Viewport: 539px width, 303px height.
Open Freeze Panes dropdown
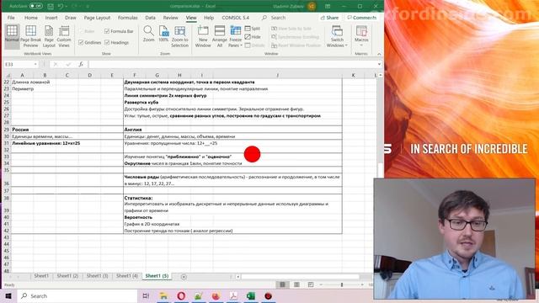pos(236,36)
